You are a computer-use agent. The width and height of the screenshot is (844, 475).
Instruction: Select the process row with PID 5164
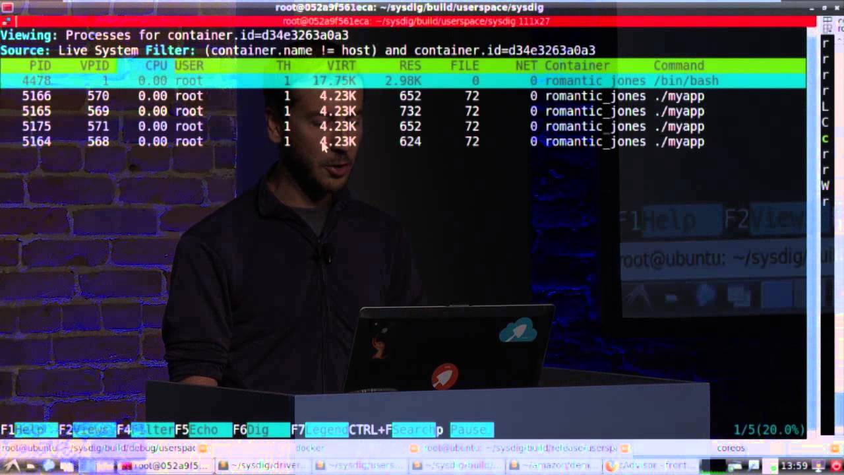[x=403, y=141]
